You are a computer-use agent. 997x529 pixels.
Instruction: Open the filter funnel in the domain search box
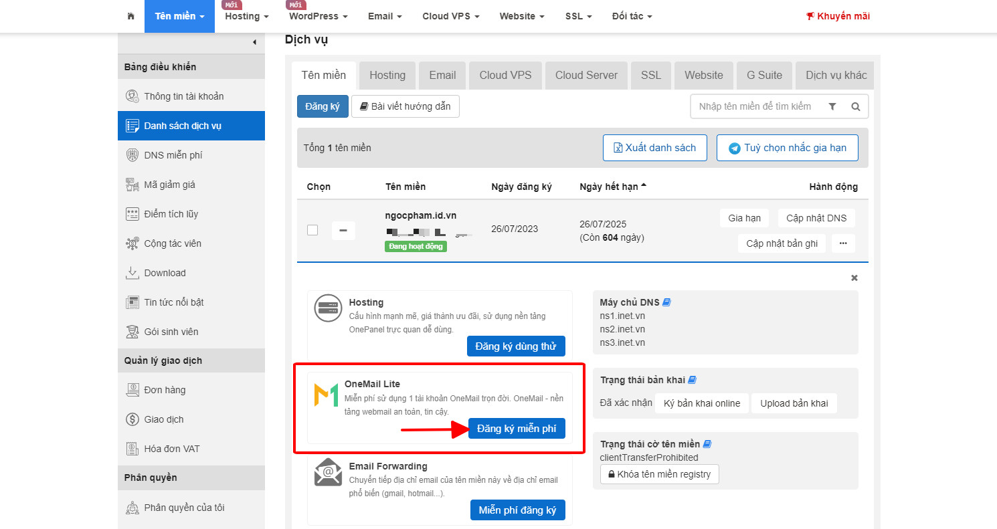tap(832, 106)
